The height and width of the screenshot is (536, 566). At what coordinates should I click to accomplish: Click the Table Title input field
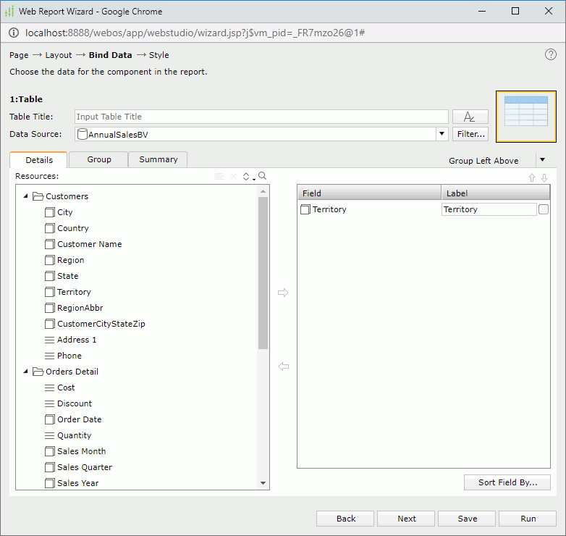pyautogui.click(x=261, y=117)
